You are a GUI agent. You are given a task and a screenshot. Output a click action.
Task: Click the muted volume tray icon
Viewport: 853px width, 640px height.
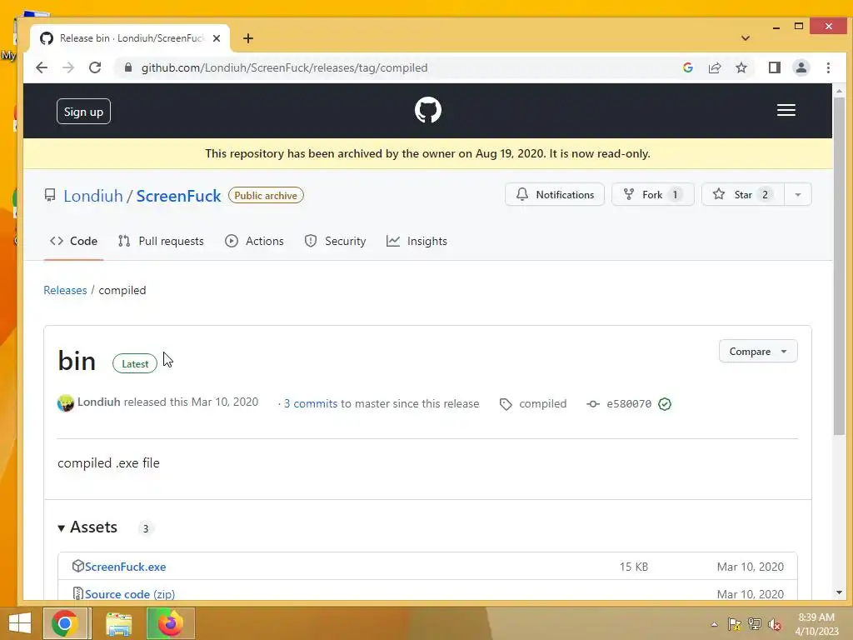pos(774,624)
